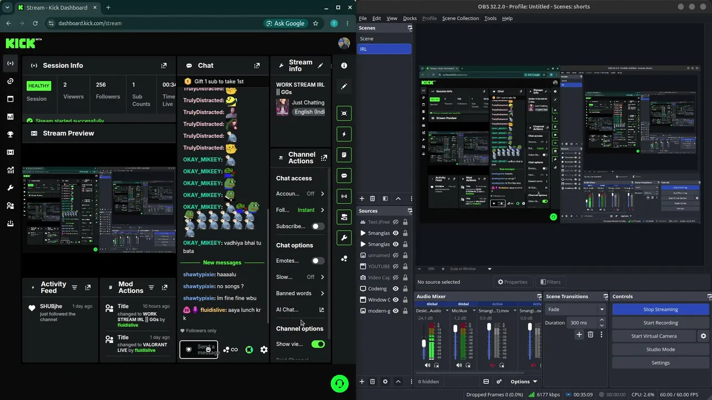This screenshot has width=712, height=400.
Task: Add a new scene in OBS Scenes dock
Action: (362, 198)
